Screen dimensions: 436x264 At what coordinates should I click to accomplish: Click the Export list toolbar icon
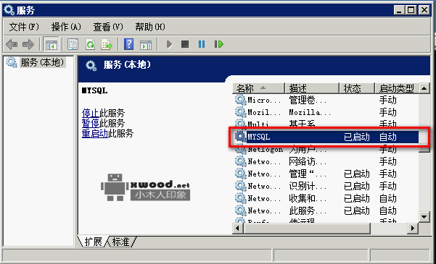tap(107, 44)
